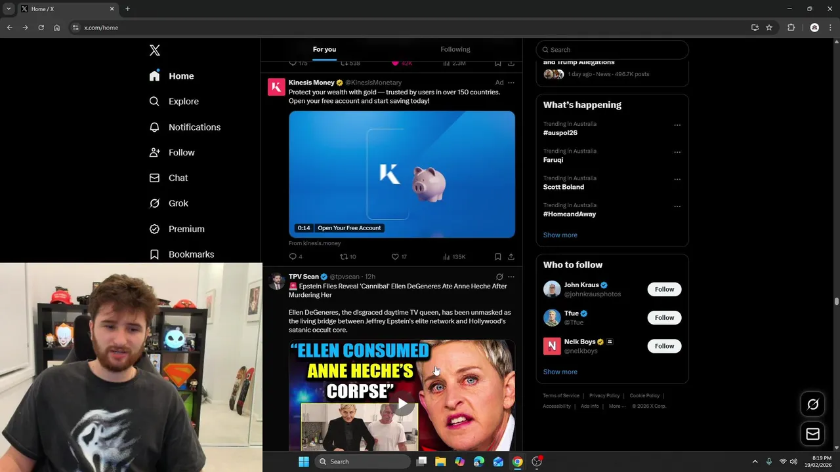Open Explore in the sidebar
Viewport: 840px width, 472px height.
[174, 102]
